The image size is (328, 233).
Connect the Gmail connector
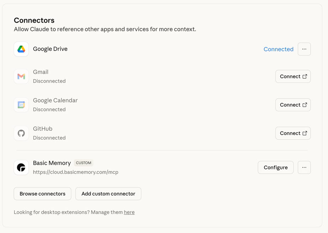coord(293,76)
